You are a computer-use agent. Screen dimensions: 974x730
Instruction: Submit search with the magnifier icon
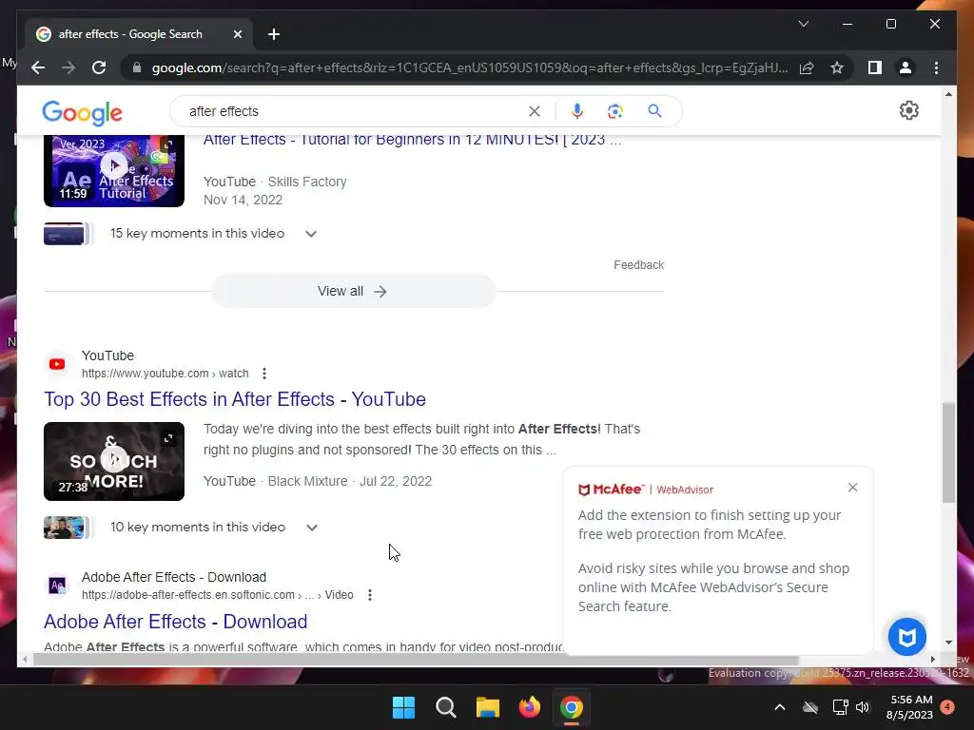[654, 111]
